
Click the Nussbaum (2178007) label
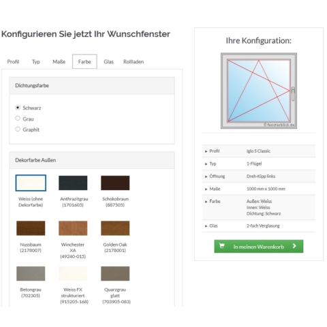point(31,247)
